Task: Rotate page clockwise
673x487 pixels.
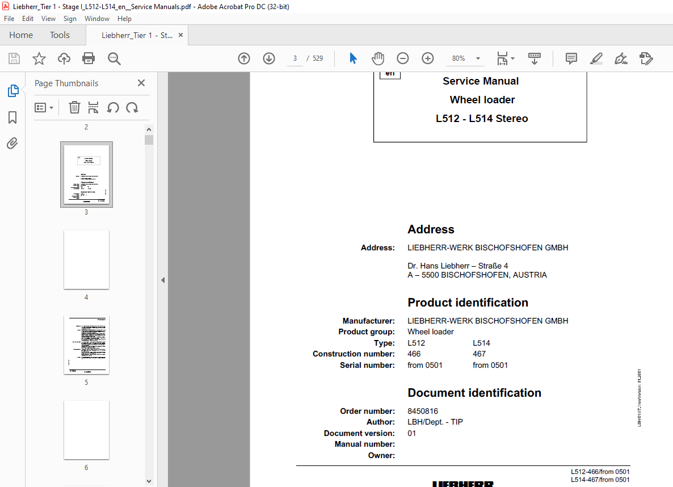Action: click(132, 107)
